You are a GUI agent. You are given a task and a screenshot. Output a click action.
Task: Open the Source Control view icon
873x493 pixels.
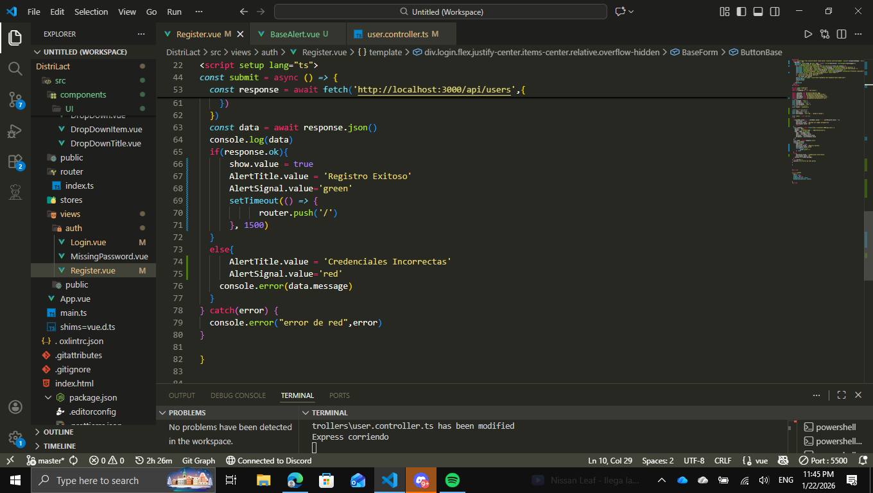coord(15,99)
